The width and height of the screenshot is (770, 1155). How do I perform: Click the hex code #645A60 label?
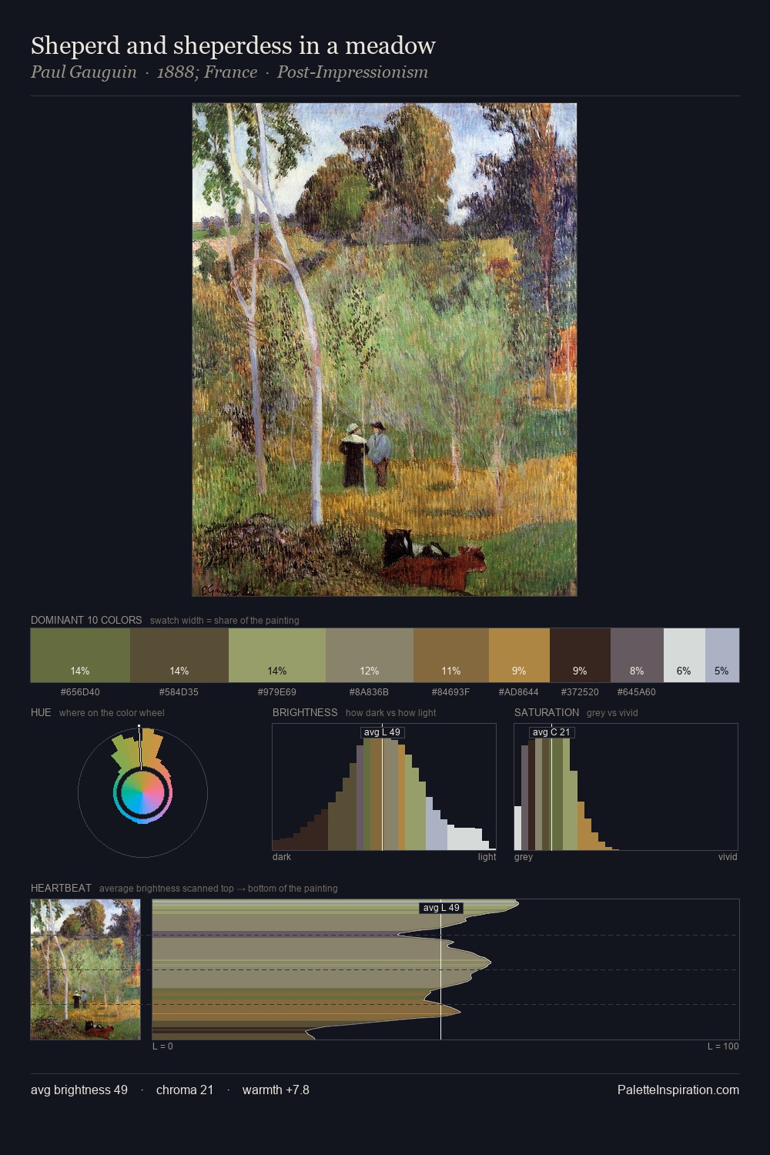pos(637,692)
